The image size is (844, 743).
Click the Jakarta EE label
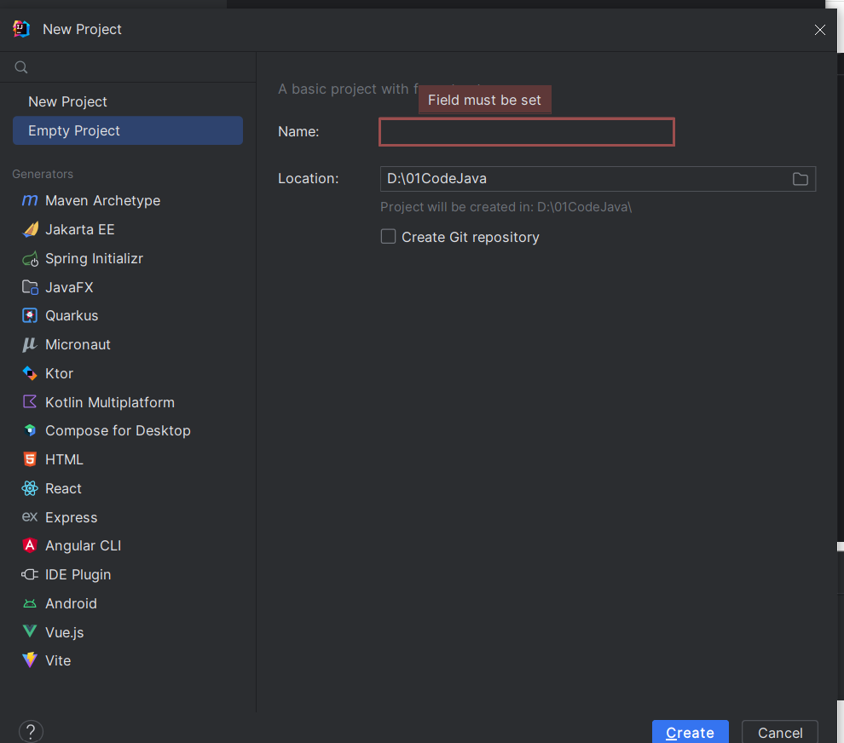click(79, 230)
